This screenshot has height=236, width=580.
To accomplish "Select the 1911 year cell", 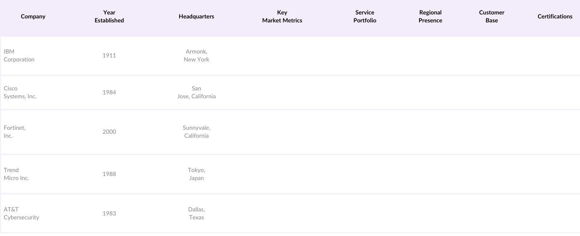I will [109, 56].
